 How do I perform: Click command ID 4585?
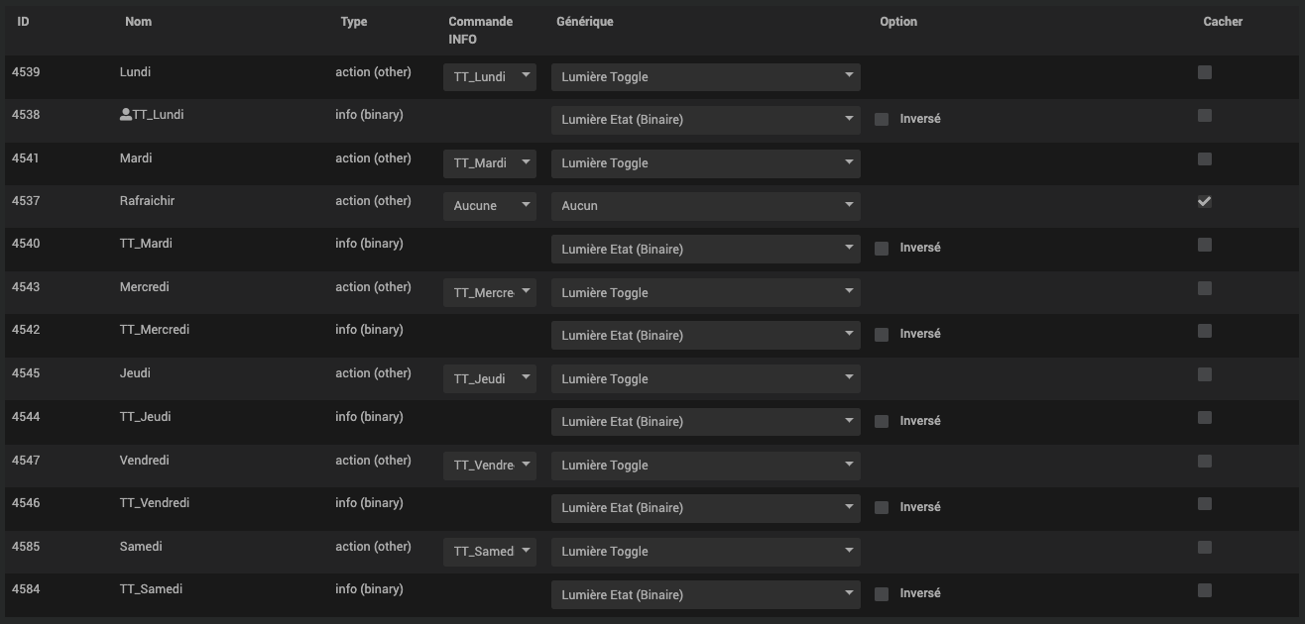(x=26, y=547)
